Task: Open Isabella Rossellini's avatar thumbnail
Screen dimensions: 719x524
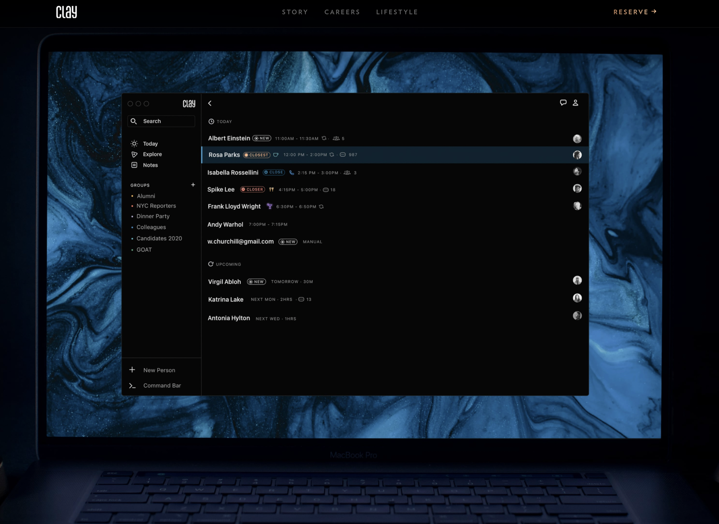Action: pos(577,171)
